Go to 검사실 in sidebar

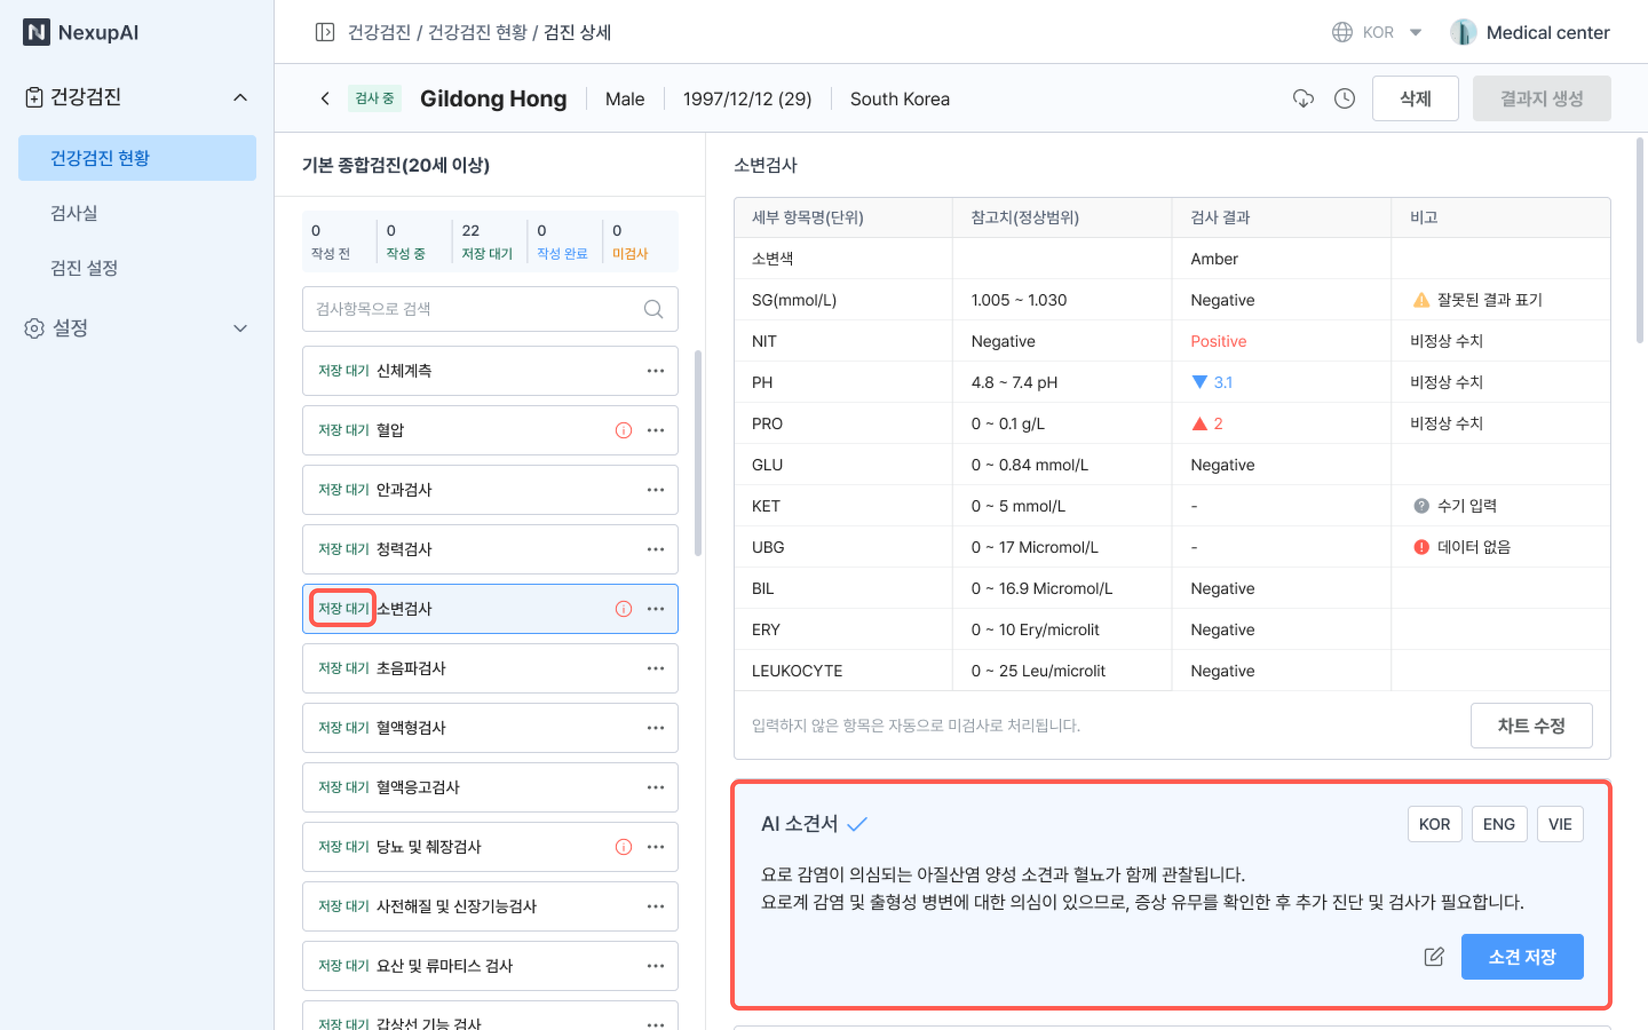click(74, 213)
